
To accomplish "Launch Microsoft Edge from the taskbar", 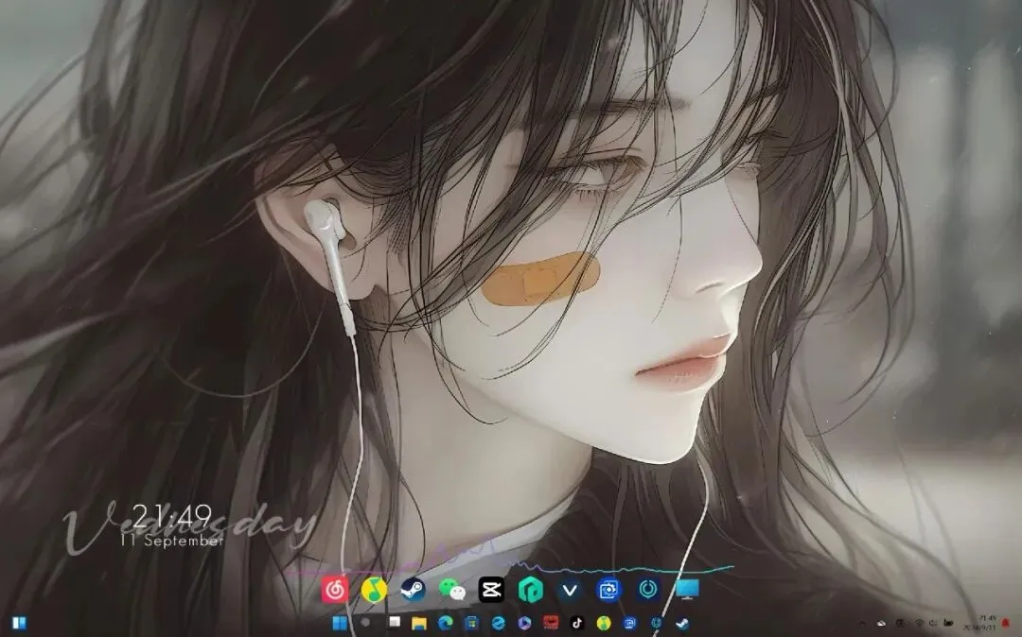I will pyautogui.click(x=445, y=624).
